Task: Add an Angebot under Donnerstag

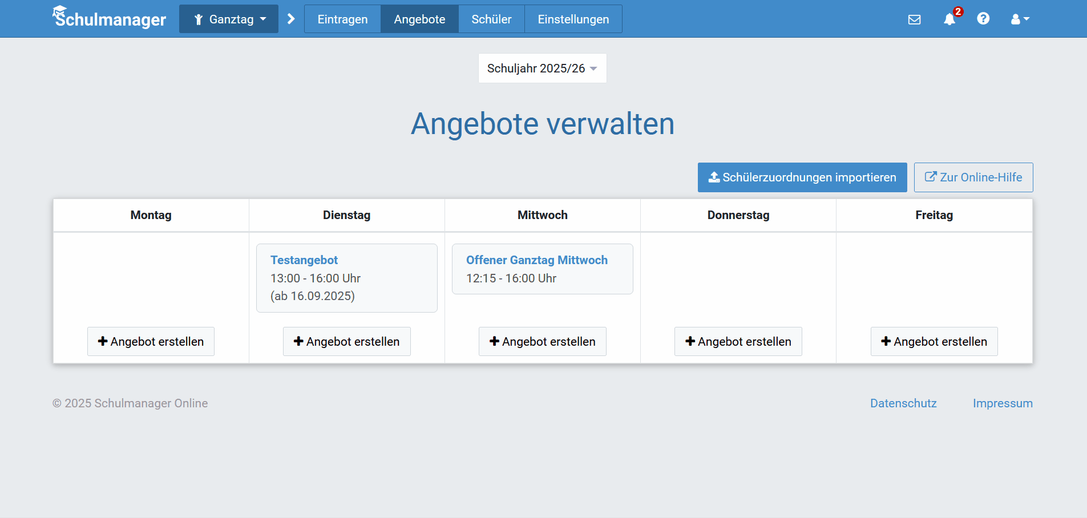Action: click(x=738, y=341)
